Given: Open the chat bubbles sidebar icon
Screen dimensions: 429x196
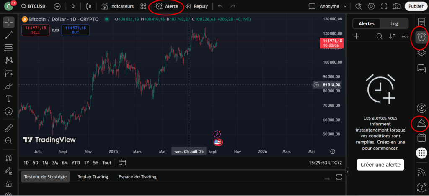Looking at the screenshot, I should (421, 68).
